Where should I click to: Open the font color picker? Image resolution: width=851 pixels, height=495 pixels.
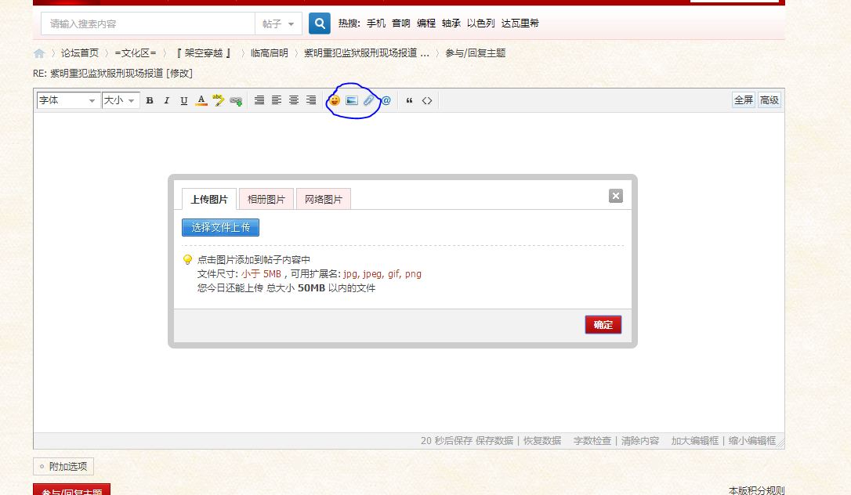[x=201, y=100]
